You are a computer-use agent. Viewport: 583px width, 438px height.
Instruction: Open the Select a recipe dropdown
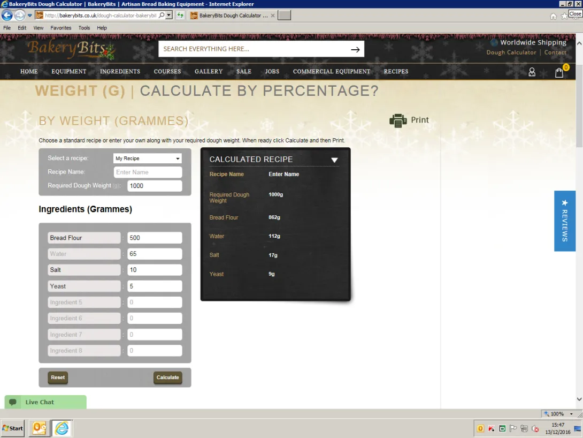148,158
